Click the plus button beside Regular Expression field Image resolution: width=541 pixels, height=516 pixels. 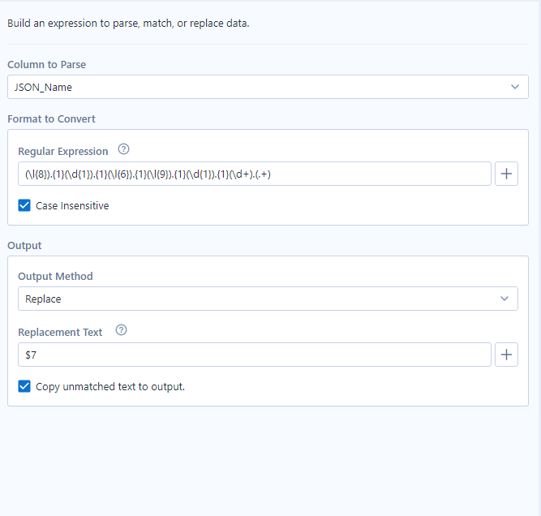(x=507, y=174)
